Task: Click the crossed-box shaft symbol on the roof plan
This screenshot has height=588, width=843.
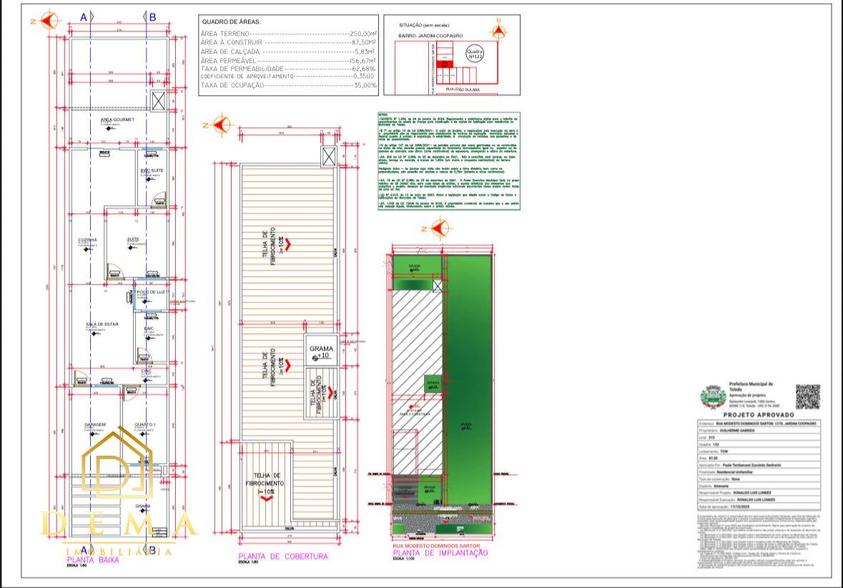Action: [327, 157]
